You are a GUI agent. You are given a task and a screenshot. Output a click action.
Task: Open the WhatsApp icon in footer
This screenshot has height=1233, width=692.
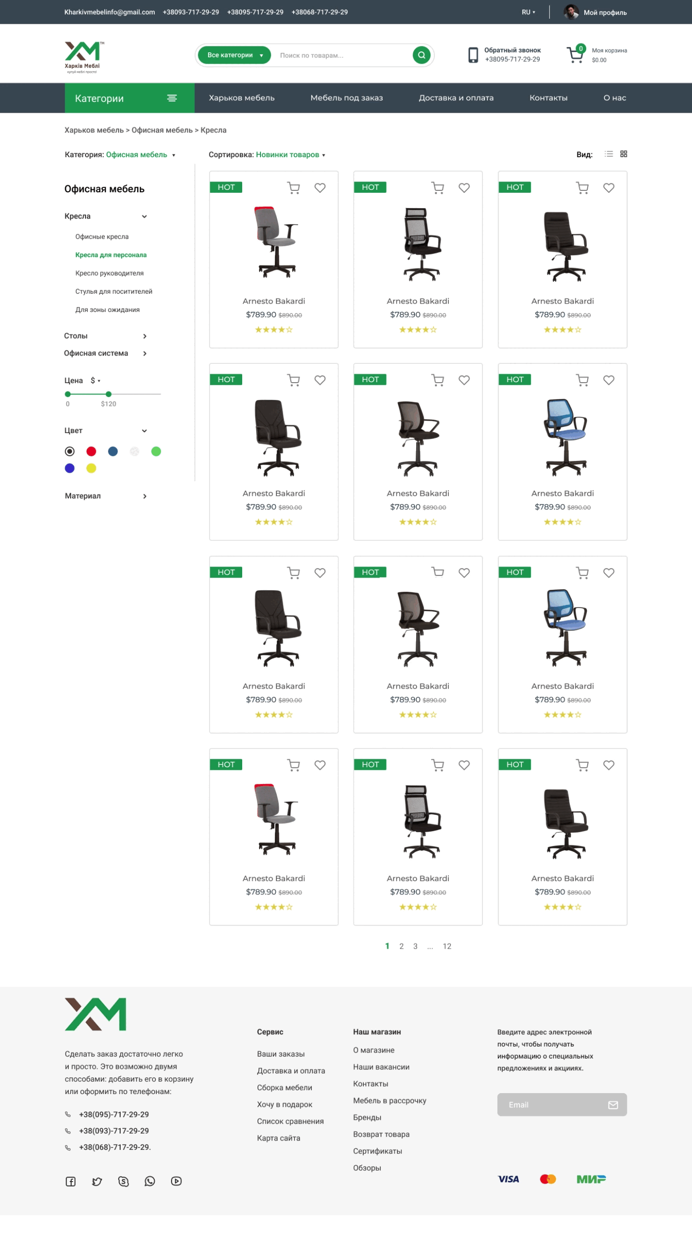150,1181
